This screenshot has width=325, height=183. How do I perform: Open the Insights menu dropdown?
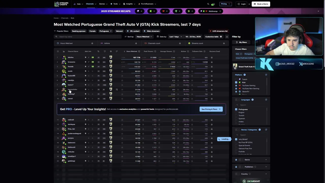[129, 4]
